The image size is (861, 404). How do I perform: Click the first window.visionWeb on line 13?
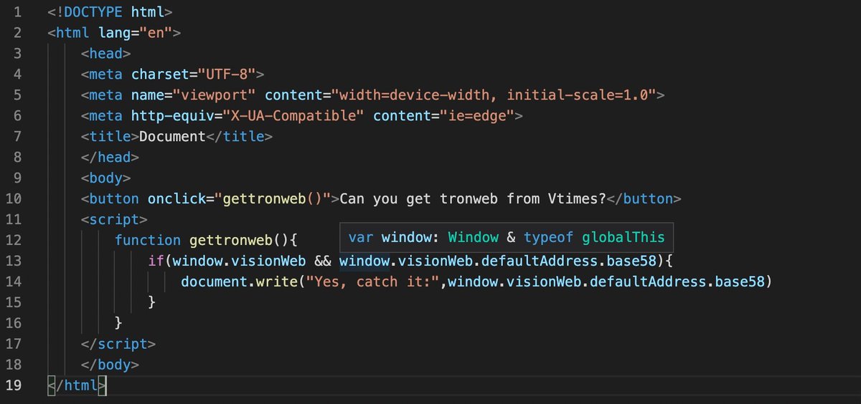click(x=240, y=261)
